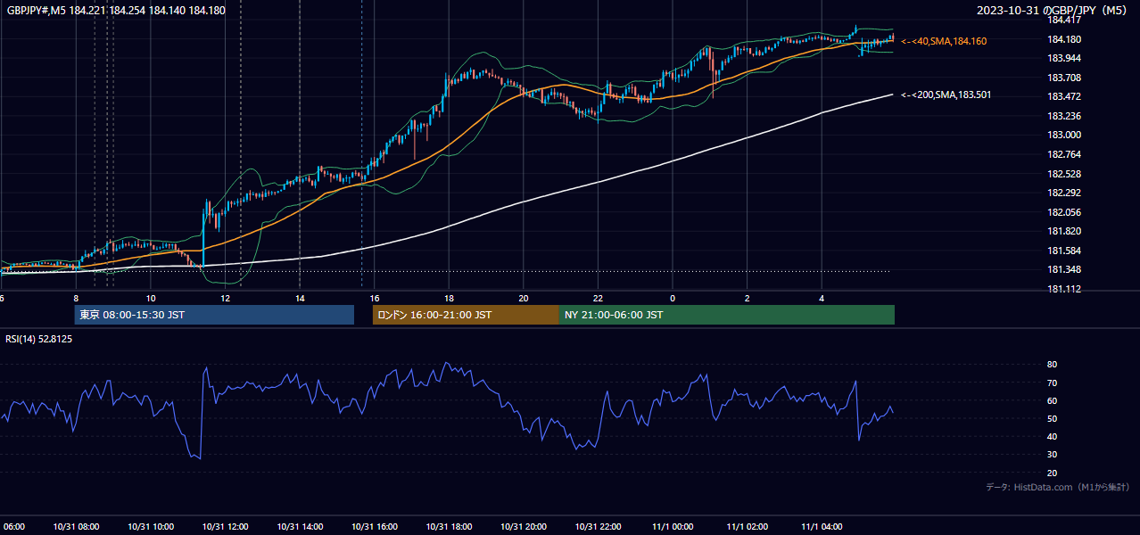Image resolution: width=1140 pixels, height=535 pixels.
Task: Click price level 183.236 on the axis
Action: [x=1063, y=116]
